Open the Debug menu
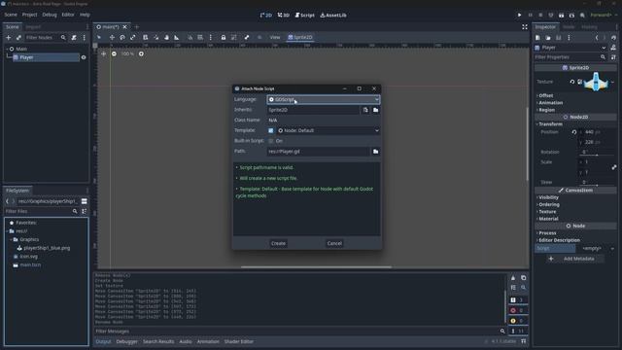 50,15
